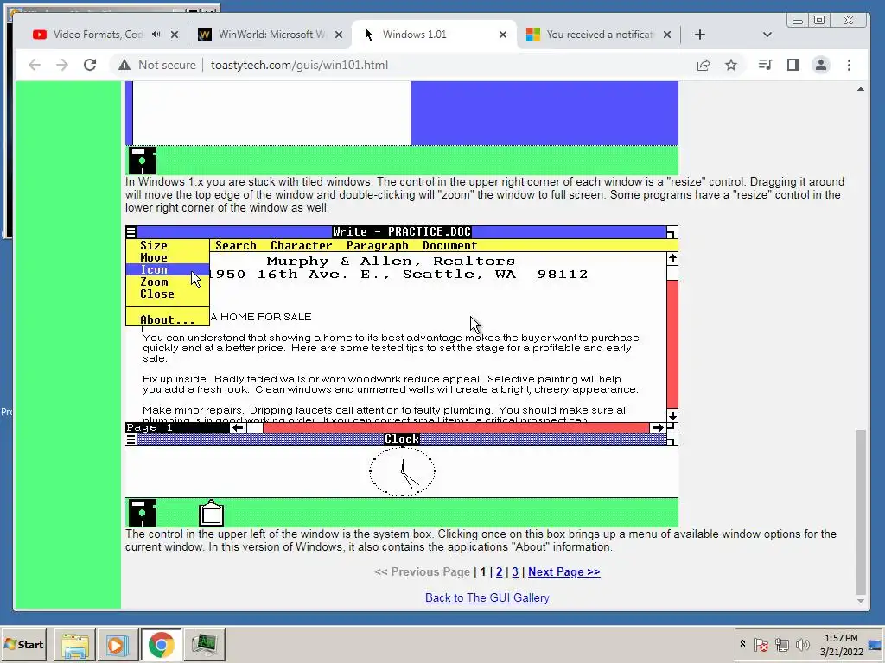885x663 pixels.
Task: Click the upper floppy disk icon
Action: tap(143, 161)
